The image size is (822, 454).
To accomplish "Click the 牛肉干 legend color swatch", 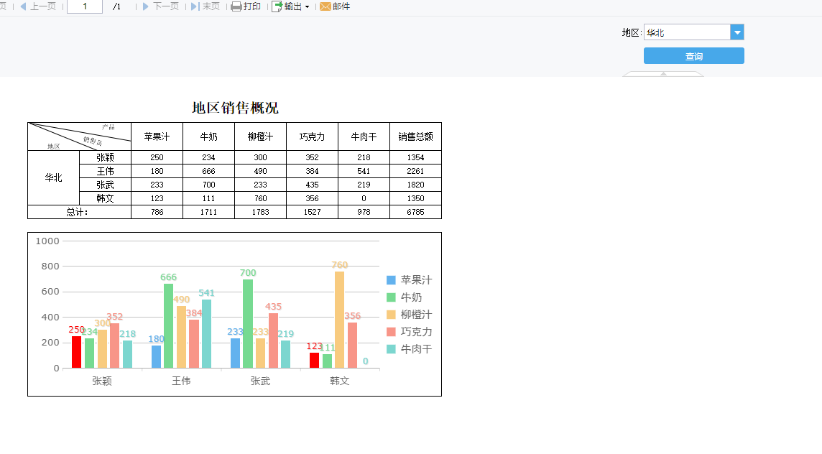I will pyautogui.click(x=391, y=349).
